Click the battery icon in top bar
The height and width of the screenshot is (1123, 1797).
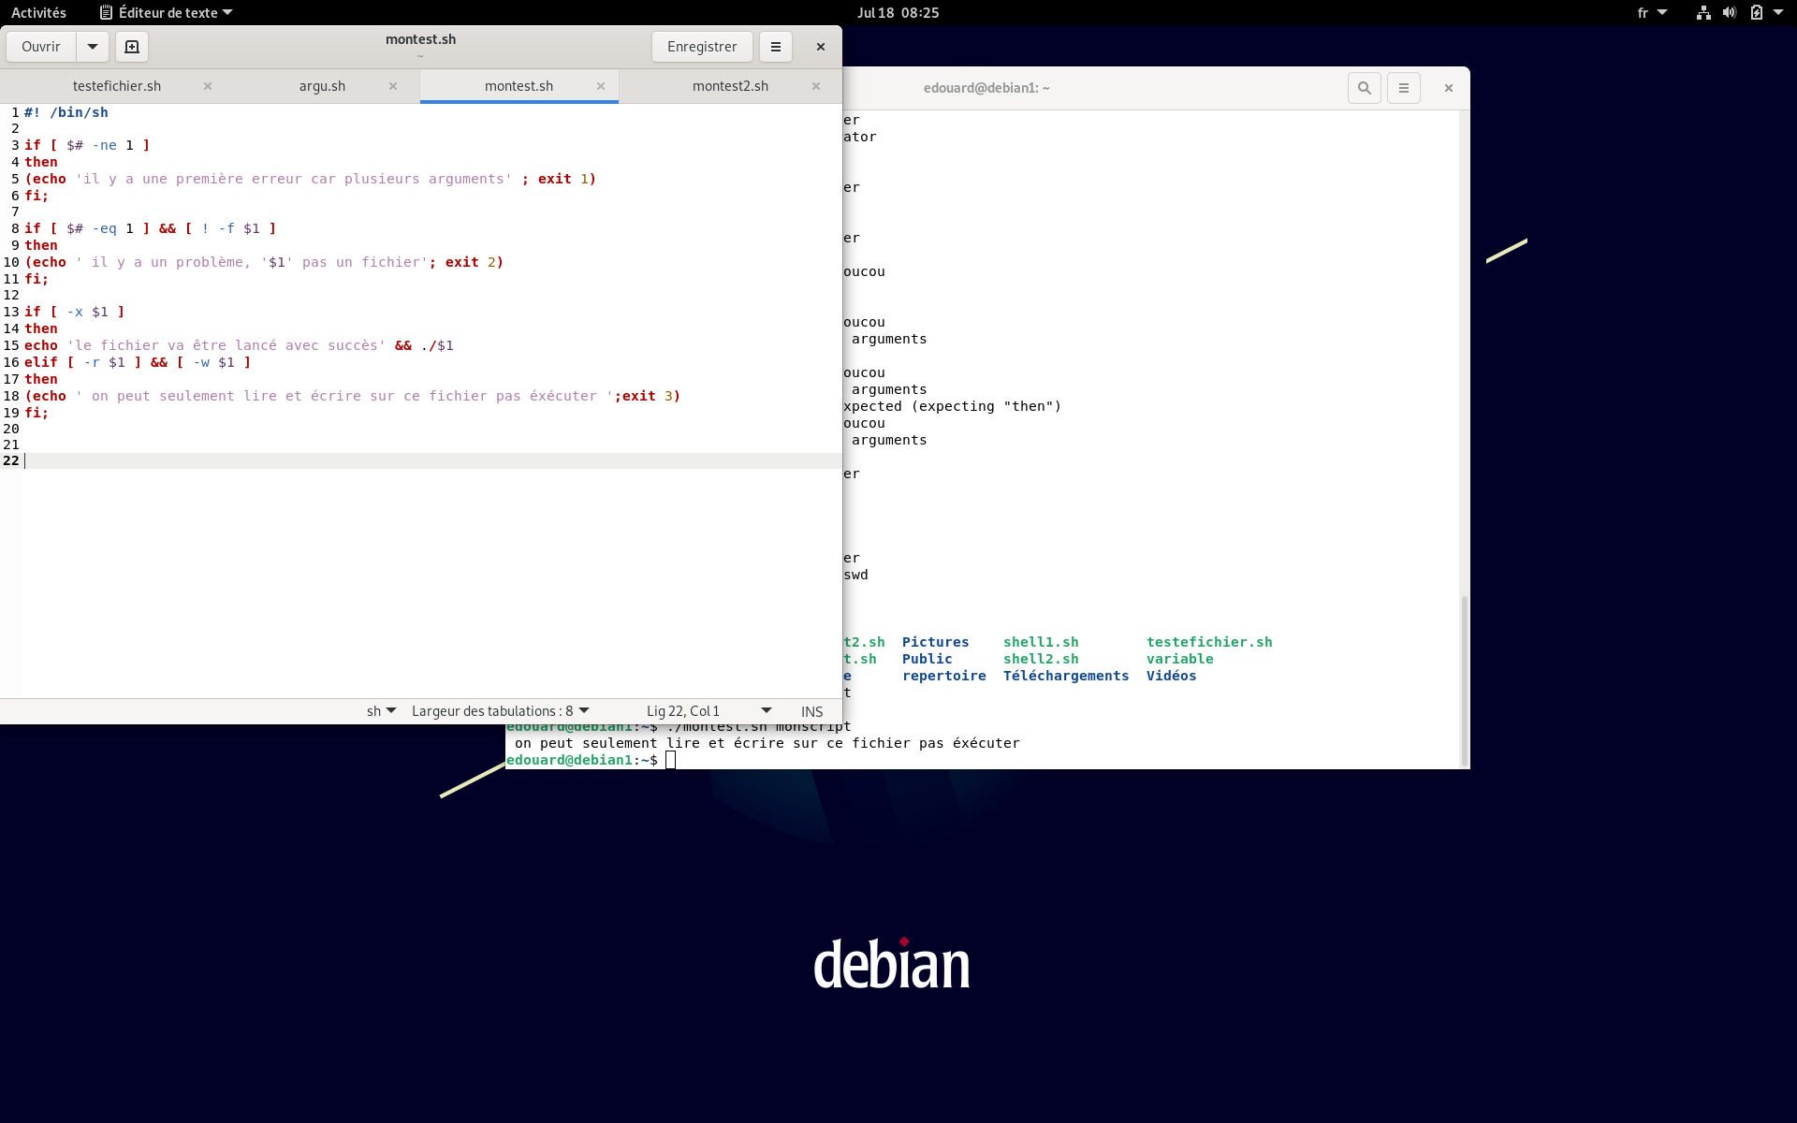(1757, 12)
